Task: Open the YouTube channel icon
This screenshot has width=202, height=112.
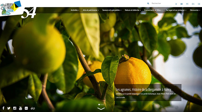Action: point(20,108)
